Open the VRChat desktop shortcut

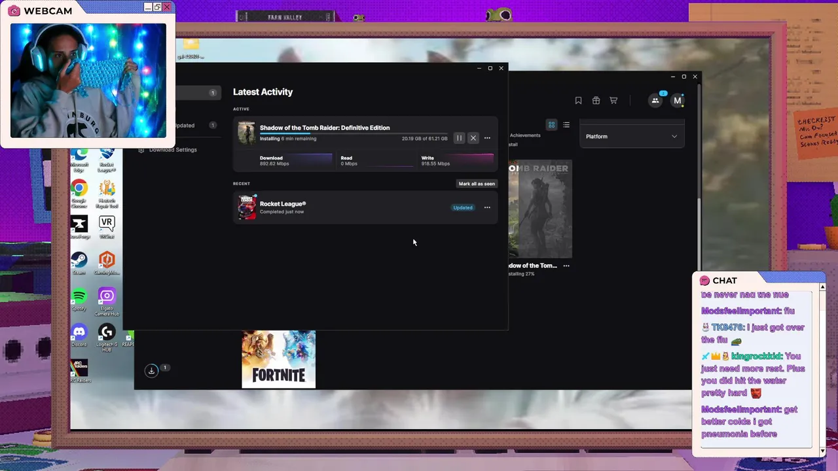107,226
